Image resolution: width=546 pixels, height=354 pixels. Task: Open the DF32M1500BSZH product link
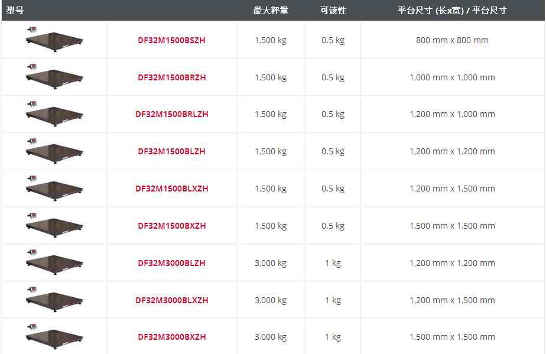[171, 40]
